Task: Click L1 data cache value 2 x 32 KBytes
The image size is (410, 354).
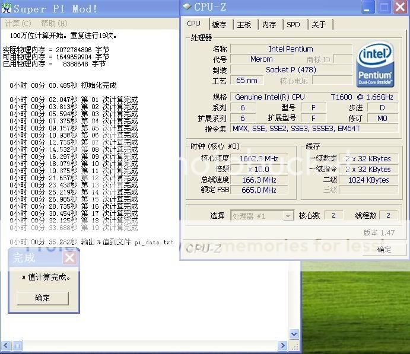Action: coord(368,158)
